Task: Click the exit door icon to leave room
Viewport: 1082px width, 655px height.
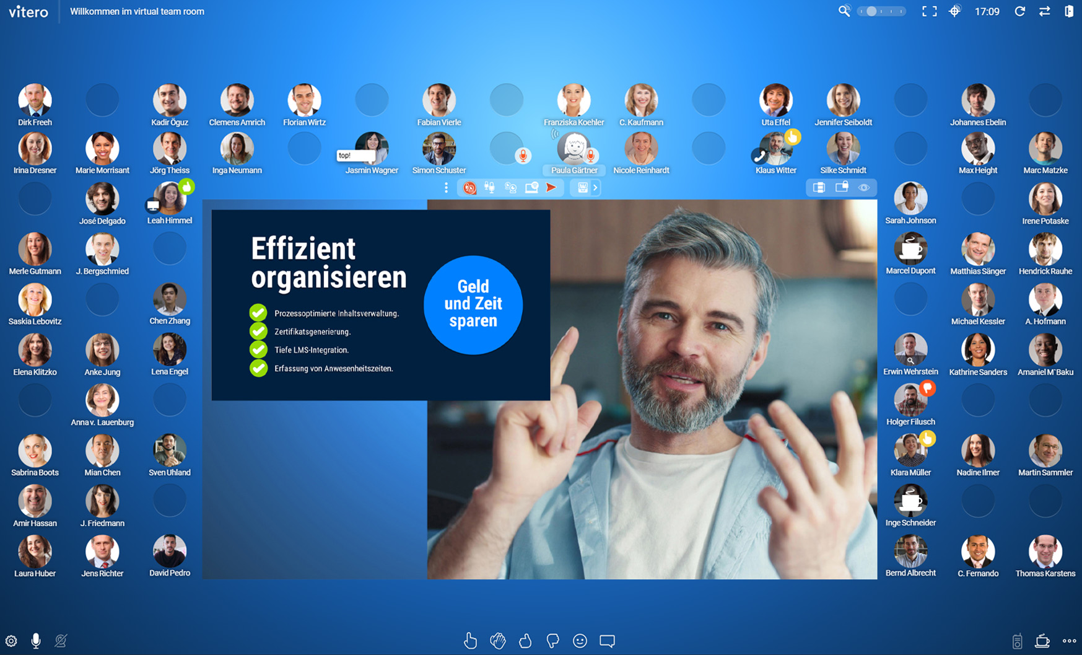Action: [x=1068, y=11]
